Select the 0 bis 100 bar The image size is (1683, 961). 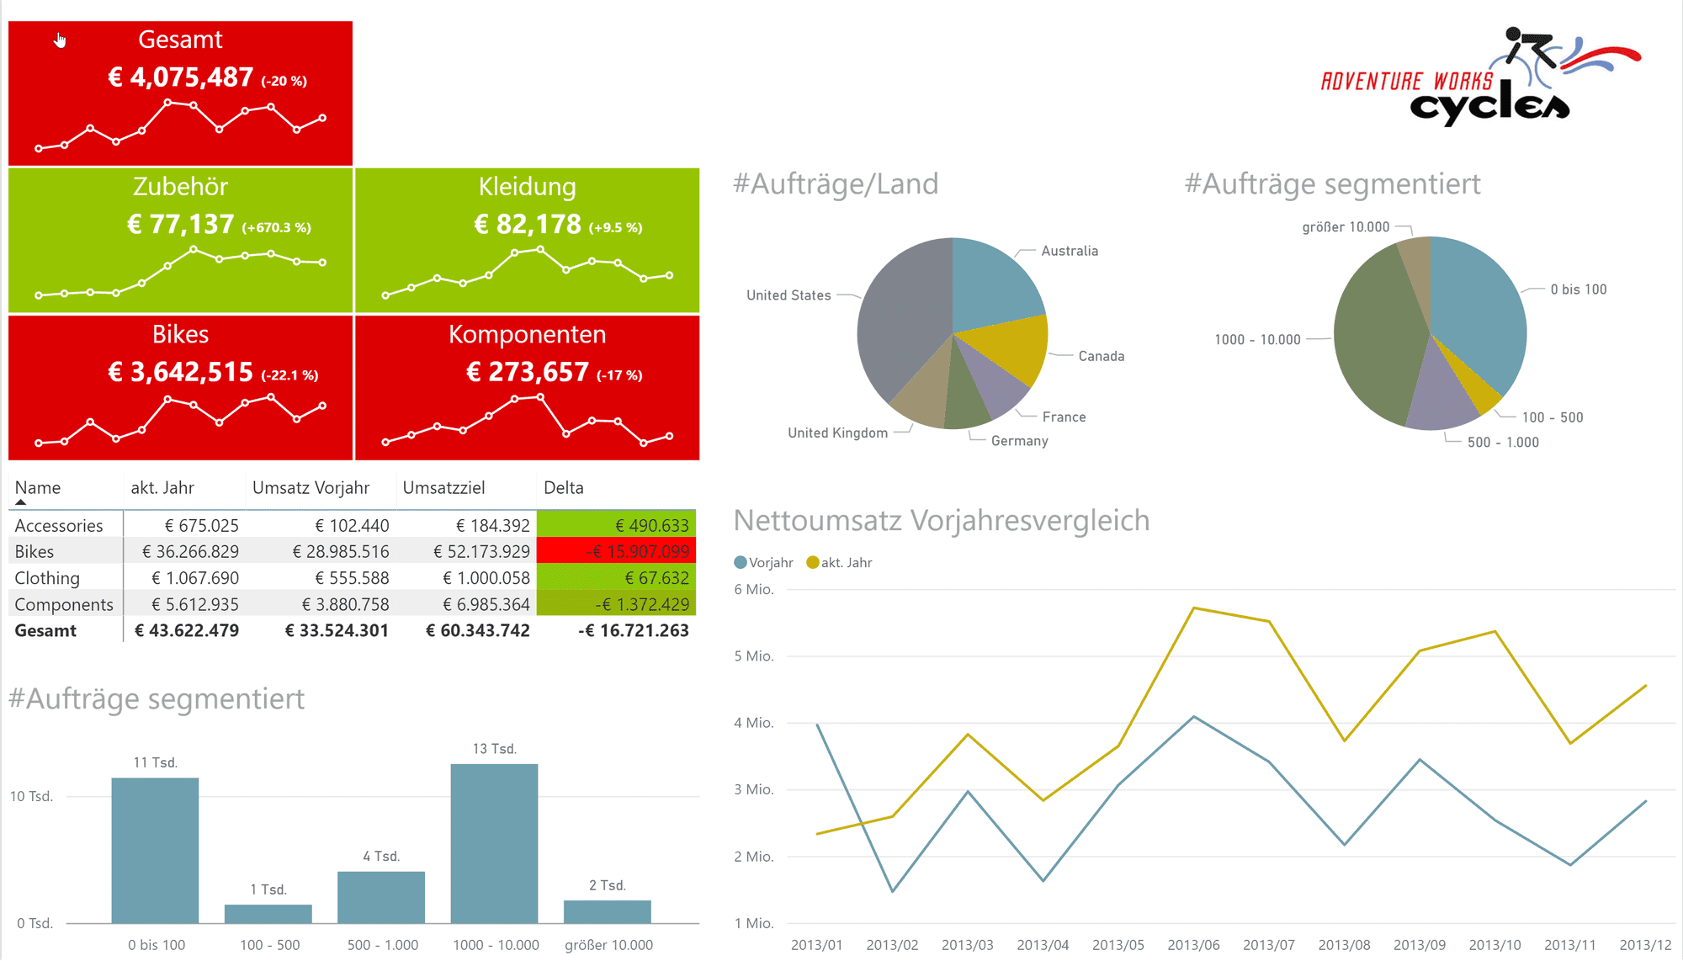click(x=156, y=851)
